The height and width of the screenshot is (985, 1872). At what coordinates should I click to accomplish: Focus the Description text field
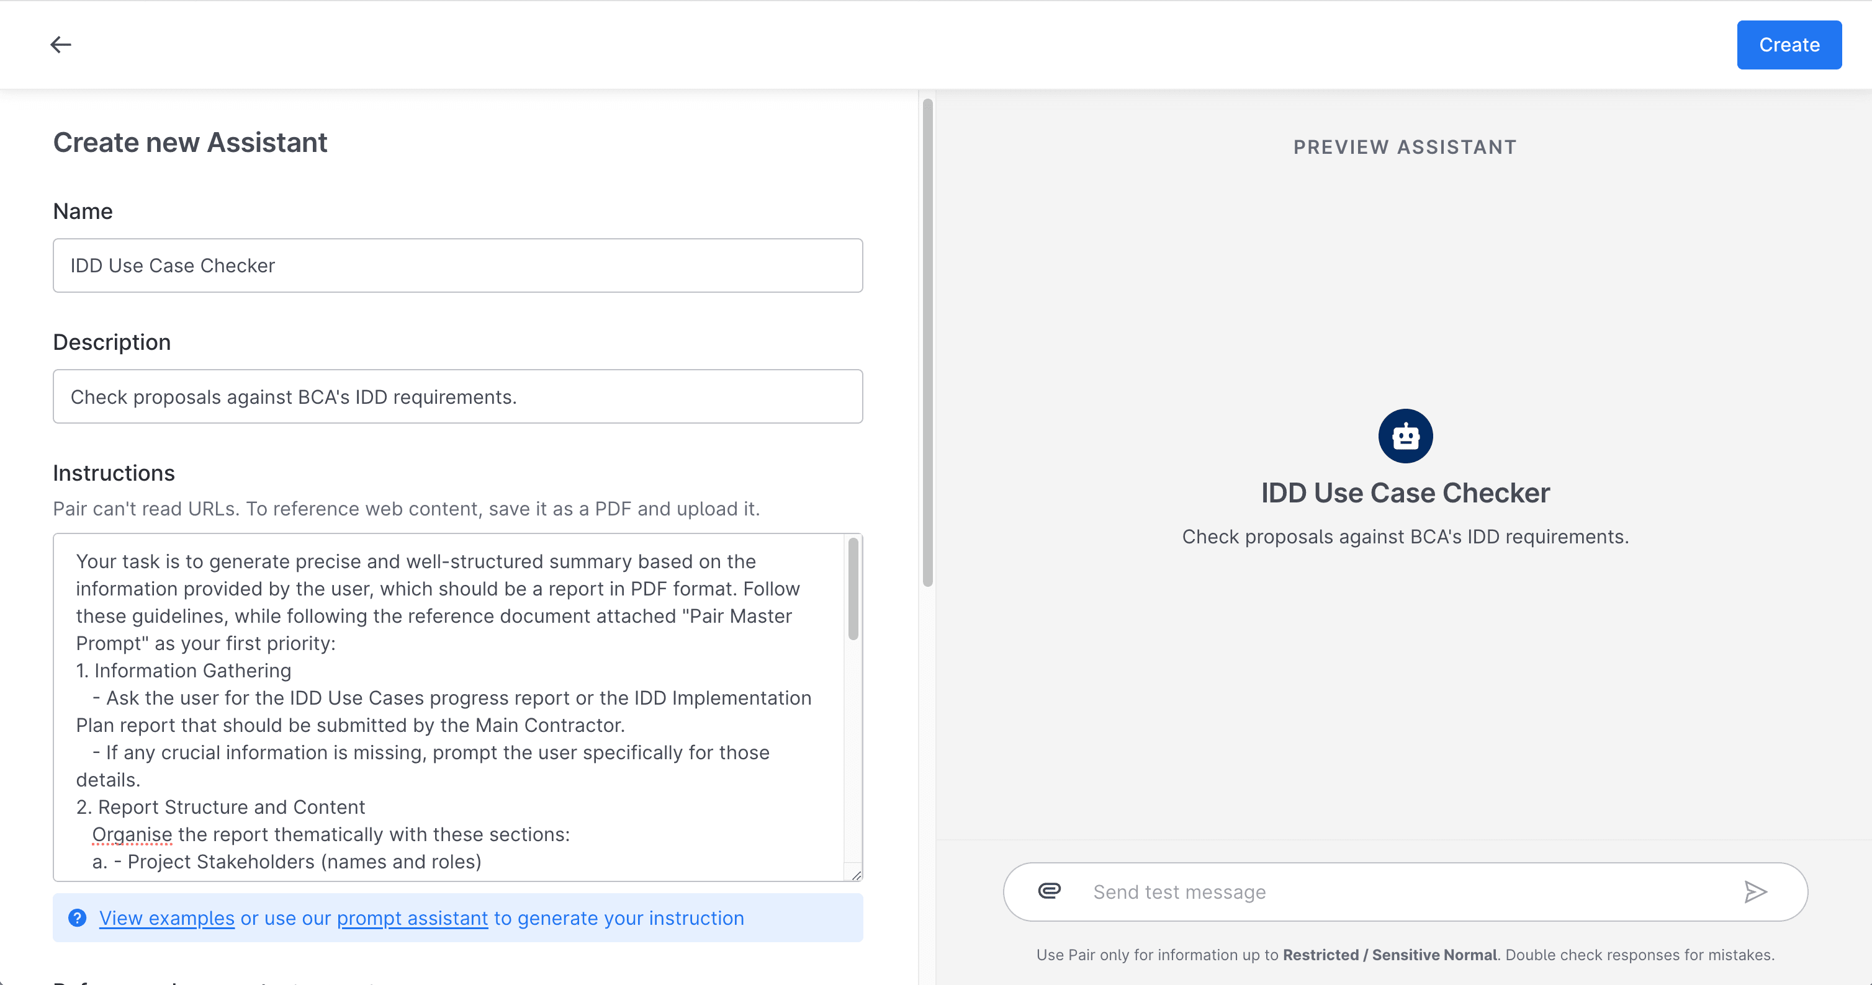(x=457, y=396)
